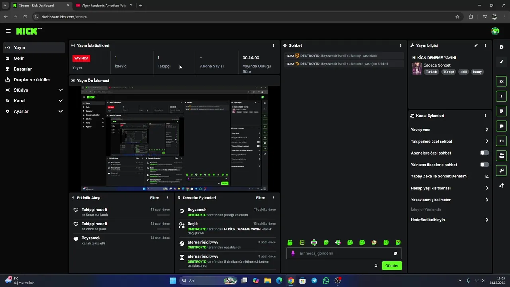The image size is (510, 287).
Task: Click the KICK logo
Action: tap(29, 31)
